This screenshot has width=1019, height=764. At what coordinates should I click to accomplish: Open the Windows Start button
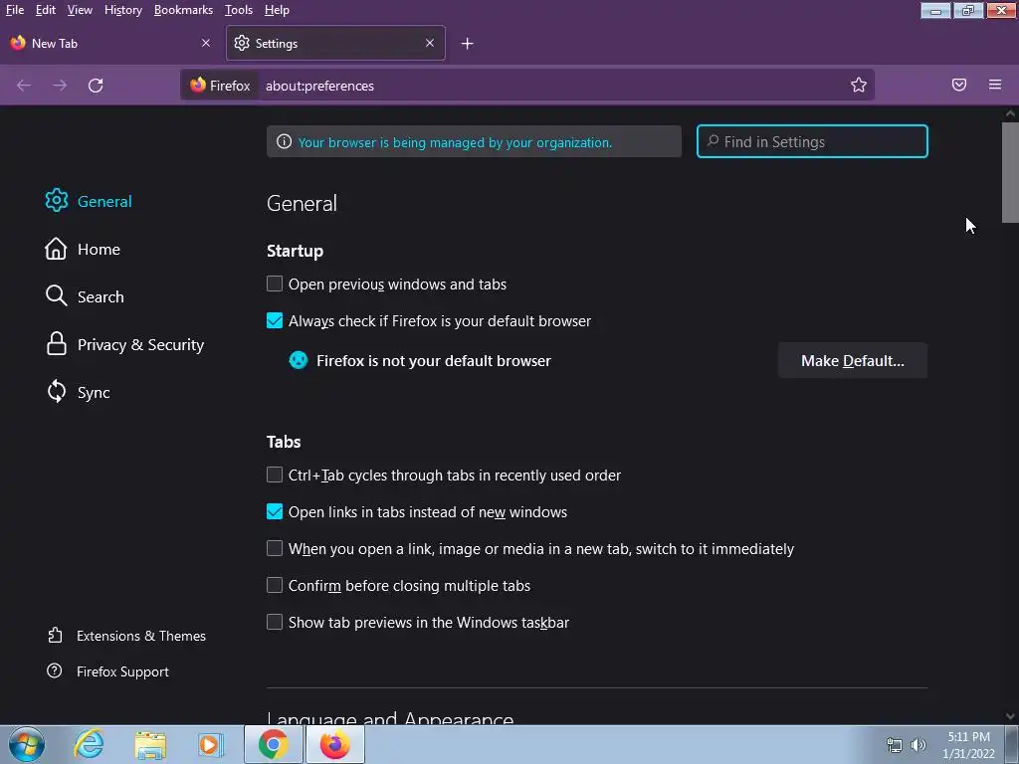pos(27,744)
